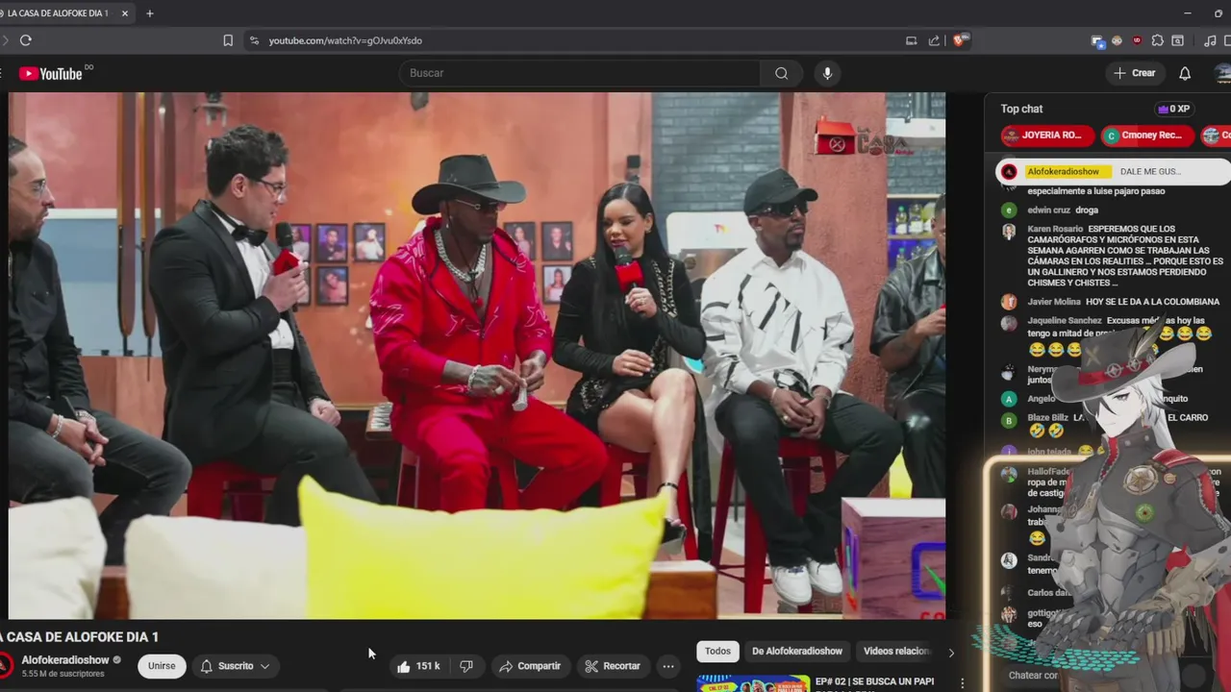Open the Alofokeradioshow channel avatar

point(6,665)
